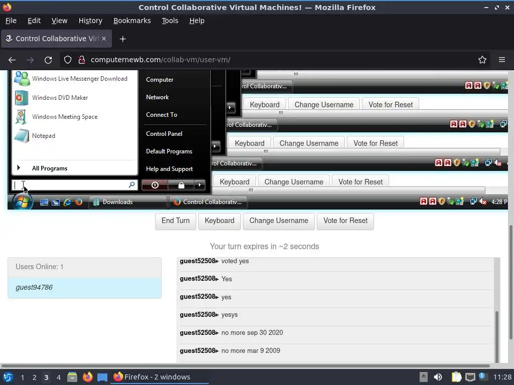This screenshot has height=385, width=514.
Task: Open Firefox hamburger application menu
Action: [x=502, y=60]
